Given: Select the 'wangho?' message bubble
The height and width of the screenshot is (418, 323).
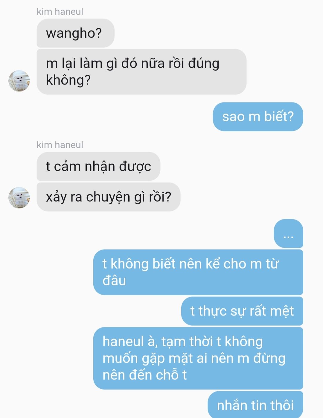Looking at the screenshot, I should coord(75,33).
